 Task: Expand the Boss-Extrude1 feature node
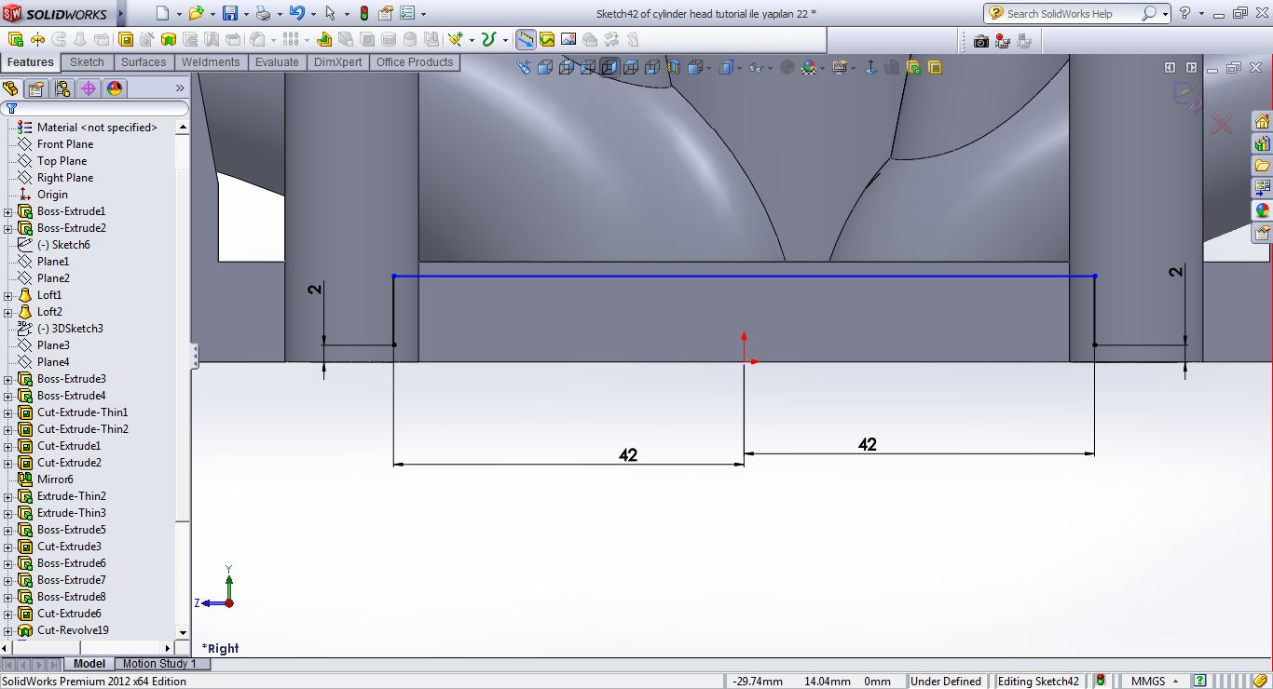coord(8,211)
